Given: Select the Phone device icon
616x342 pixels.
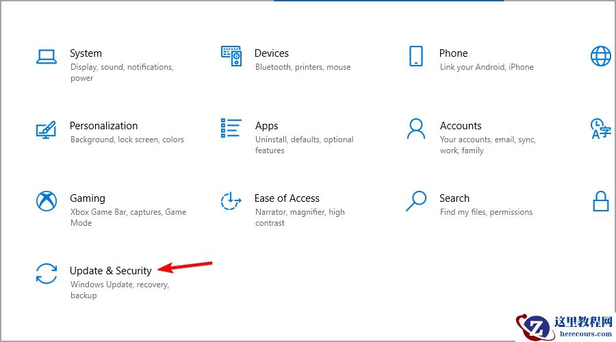Looking at the screenshot, I should coord(416,56).
